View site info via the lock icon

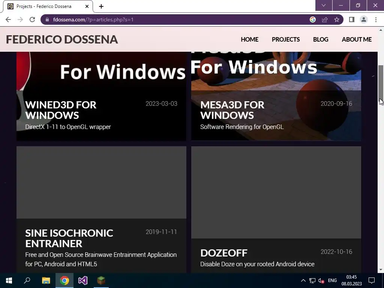(x=47, y=19)
